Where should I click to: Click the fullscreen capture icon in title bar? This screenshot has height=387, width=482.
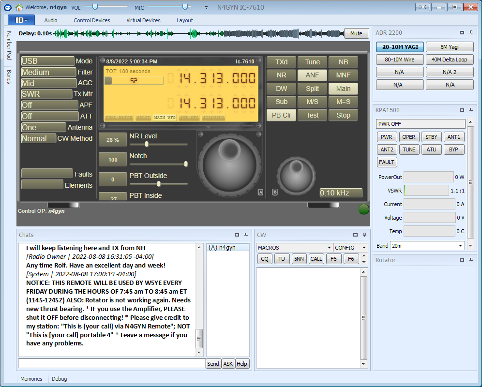(422, 7)
